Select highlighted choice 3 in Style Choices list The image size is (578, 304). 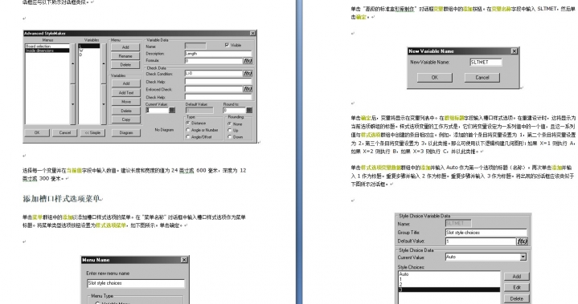tap(449, 290)
